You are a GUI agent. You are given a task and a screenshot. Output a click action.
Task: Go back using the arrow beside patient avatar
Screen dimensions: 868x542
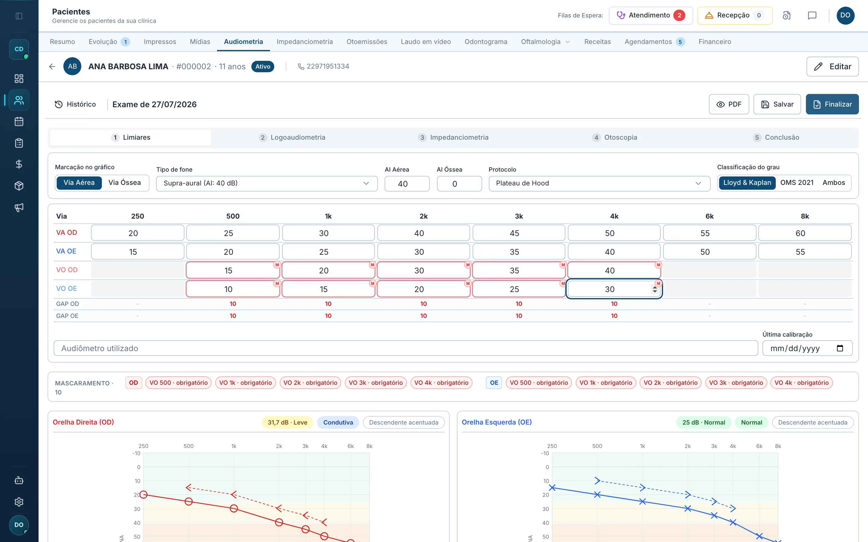coord(52,66)
